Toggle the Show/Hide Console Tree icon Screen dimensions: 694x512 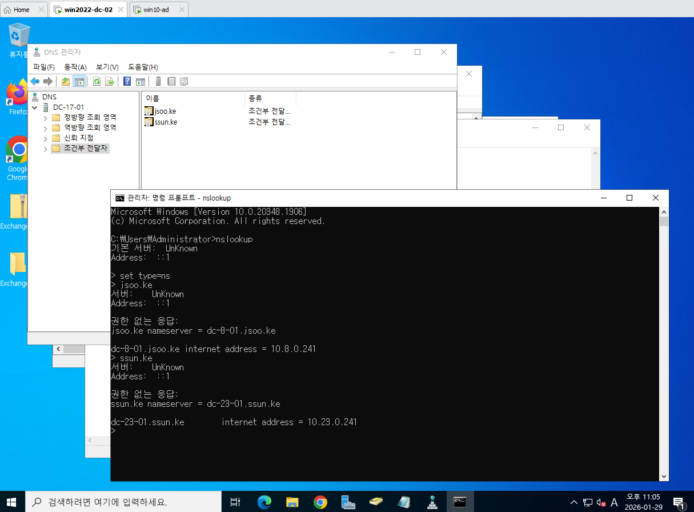click(x=79, y=82)
